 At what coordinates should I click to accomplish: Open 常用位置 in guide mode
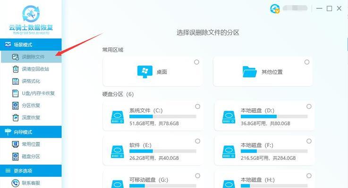[31, 144]
